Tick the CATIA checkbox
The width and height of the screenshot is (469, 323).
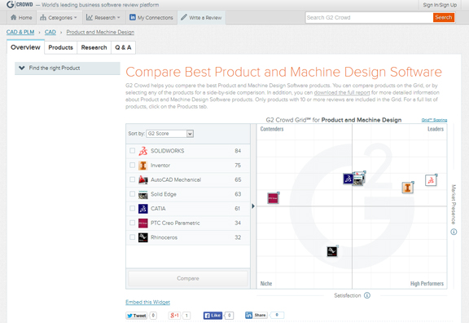point(132,208)
